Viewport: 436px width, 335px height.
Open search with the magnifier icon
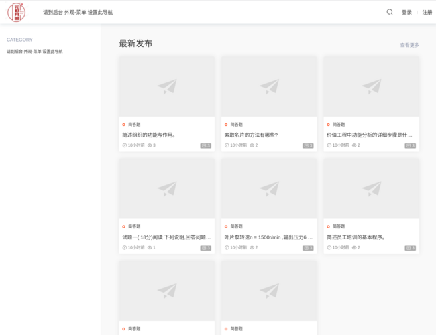[390, 12]
